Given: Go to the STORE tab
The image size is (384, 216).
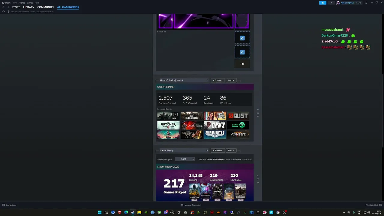Looking at the screenshot, I should pos(16,7).
